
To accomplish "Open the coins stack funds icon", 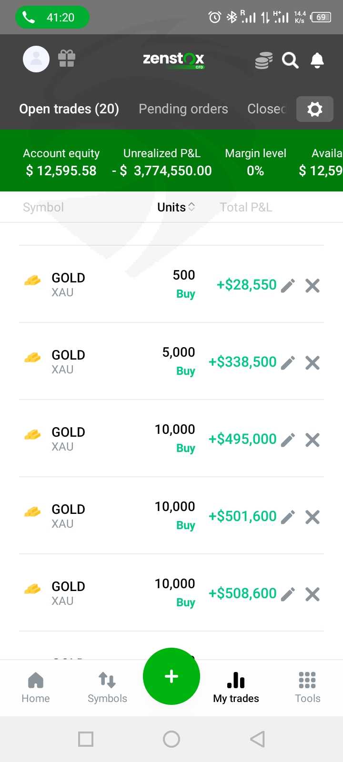I will point(263,60).
